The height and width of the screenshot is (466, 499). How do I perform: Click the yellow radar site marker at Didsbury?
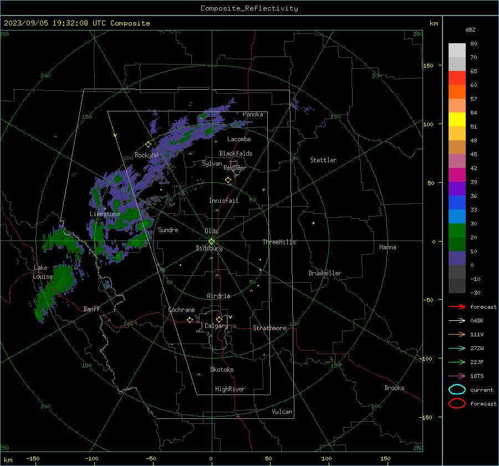212,242
